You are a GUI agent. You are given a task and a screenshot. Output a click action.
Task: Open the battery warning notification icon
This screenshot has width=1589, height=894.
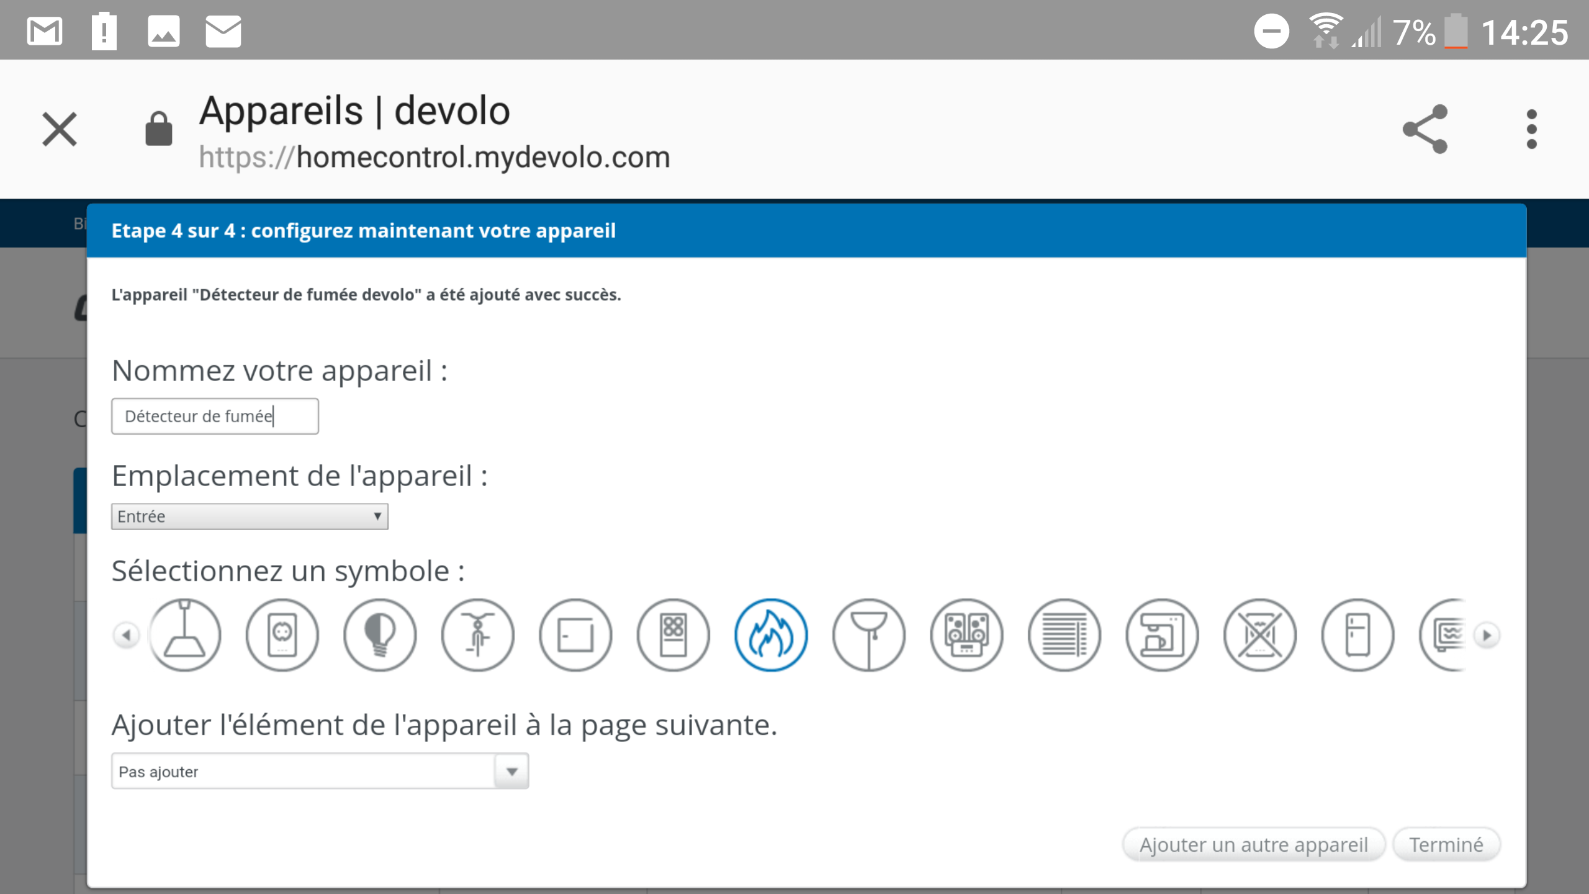[104, 31]
